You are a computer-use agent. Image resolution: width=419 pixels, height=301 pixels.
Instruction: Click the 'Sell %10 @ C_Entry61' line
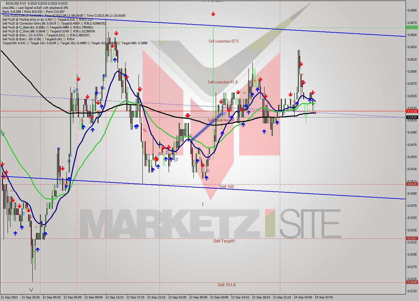coord(48,27)
